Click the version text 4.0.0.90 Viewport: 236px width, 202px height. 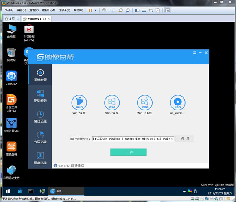(x=64, y=165)
